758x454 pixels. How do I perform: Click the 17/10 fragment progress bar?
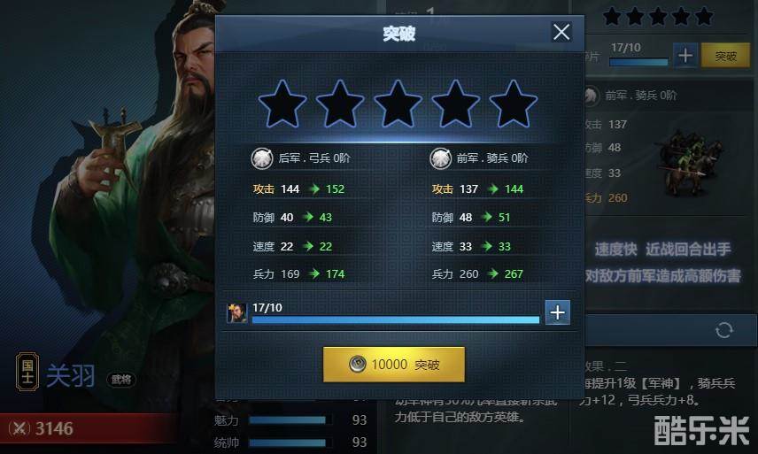click(396, 319)
